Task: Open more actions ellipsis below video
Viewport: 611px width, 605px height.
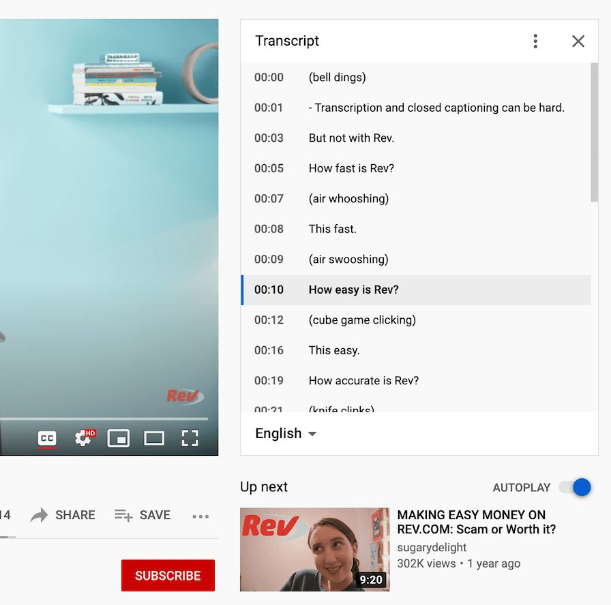Action: tap(200, 516)
